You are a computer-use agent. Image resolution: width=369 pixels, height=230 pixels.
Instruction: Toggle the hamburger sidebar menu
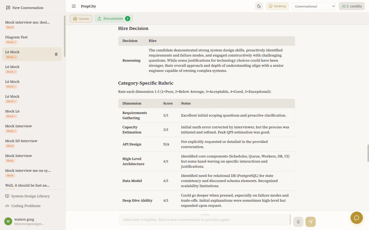pos(74,6)
